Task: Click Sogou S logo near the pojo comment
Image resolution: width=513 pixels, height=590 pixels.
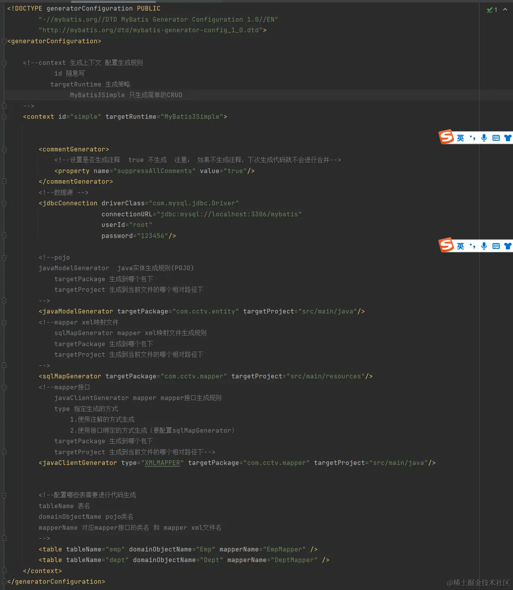Action: (447, 245)
